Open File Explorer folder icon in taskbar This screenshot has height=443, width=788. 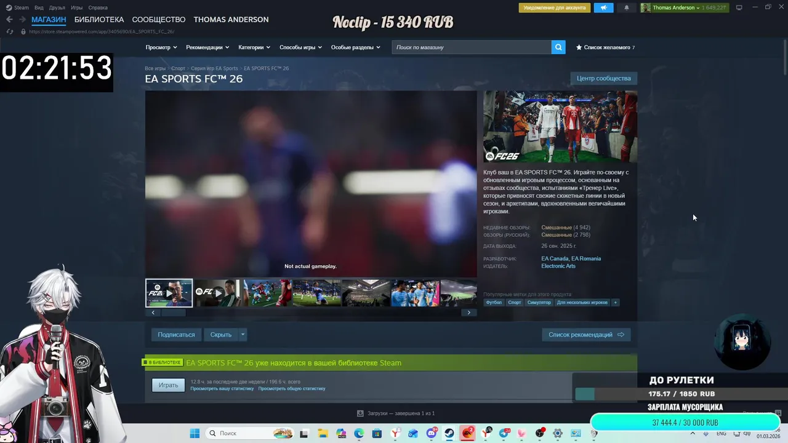(323, 433)
